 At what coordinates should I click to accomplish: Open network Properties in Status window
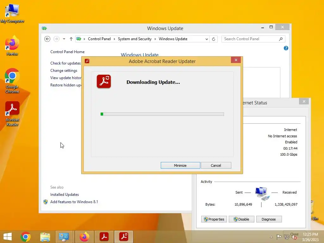pyautogui.click(x=214, y=219)
